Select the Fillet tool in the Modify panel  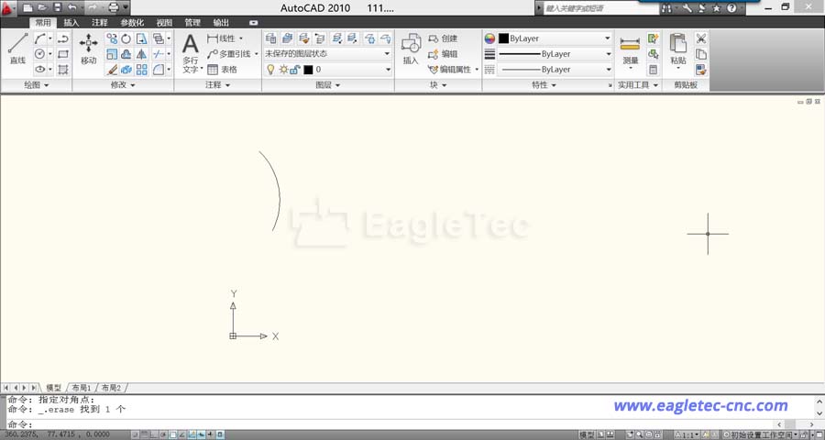tap(158, 69)
